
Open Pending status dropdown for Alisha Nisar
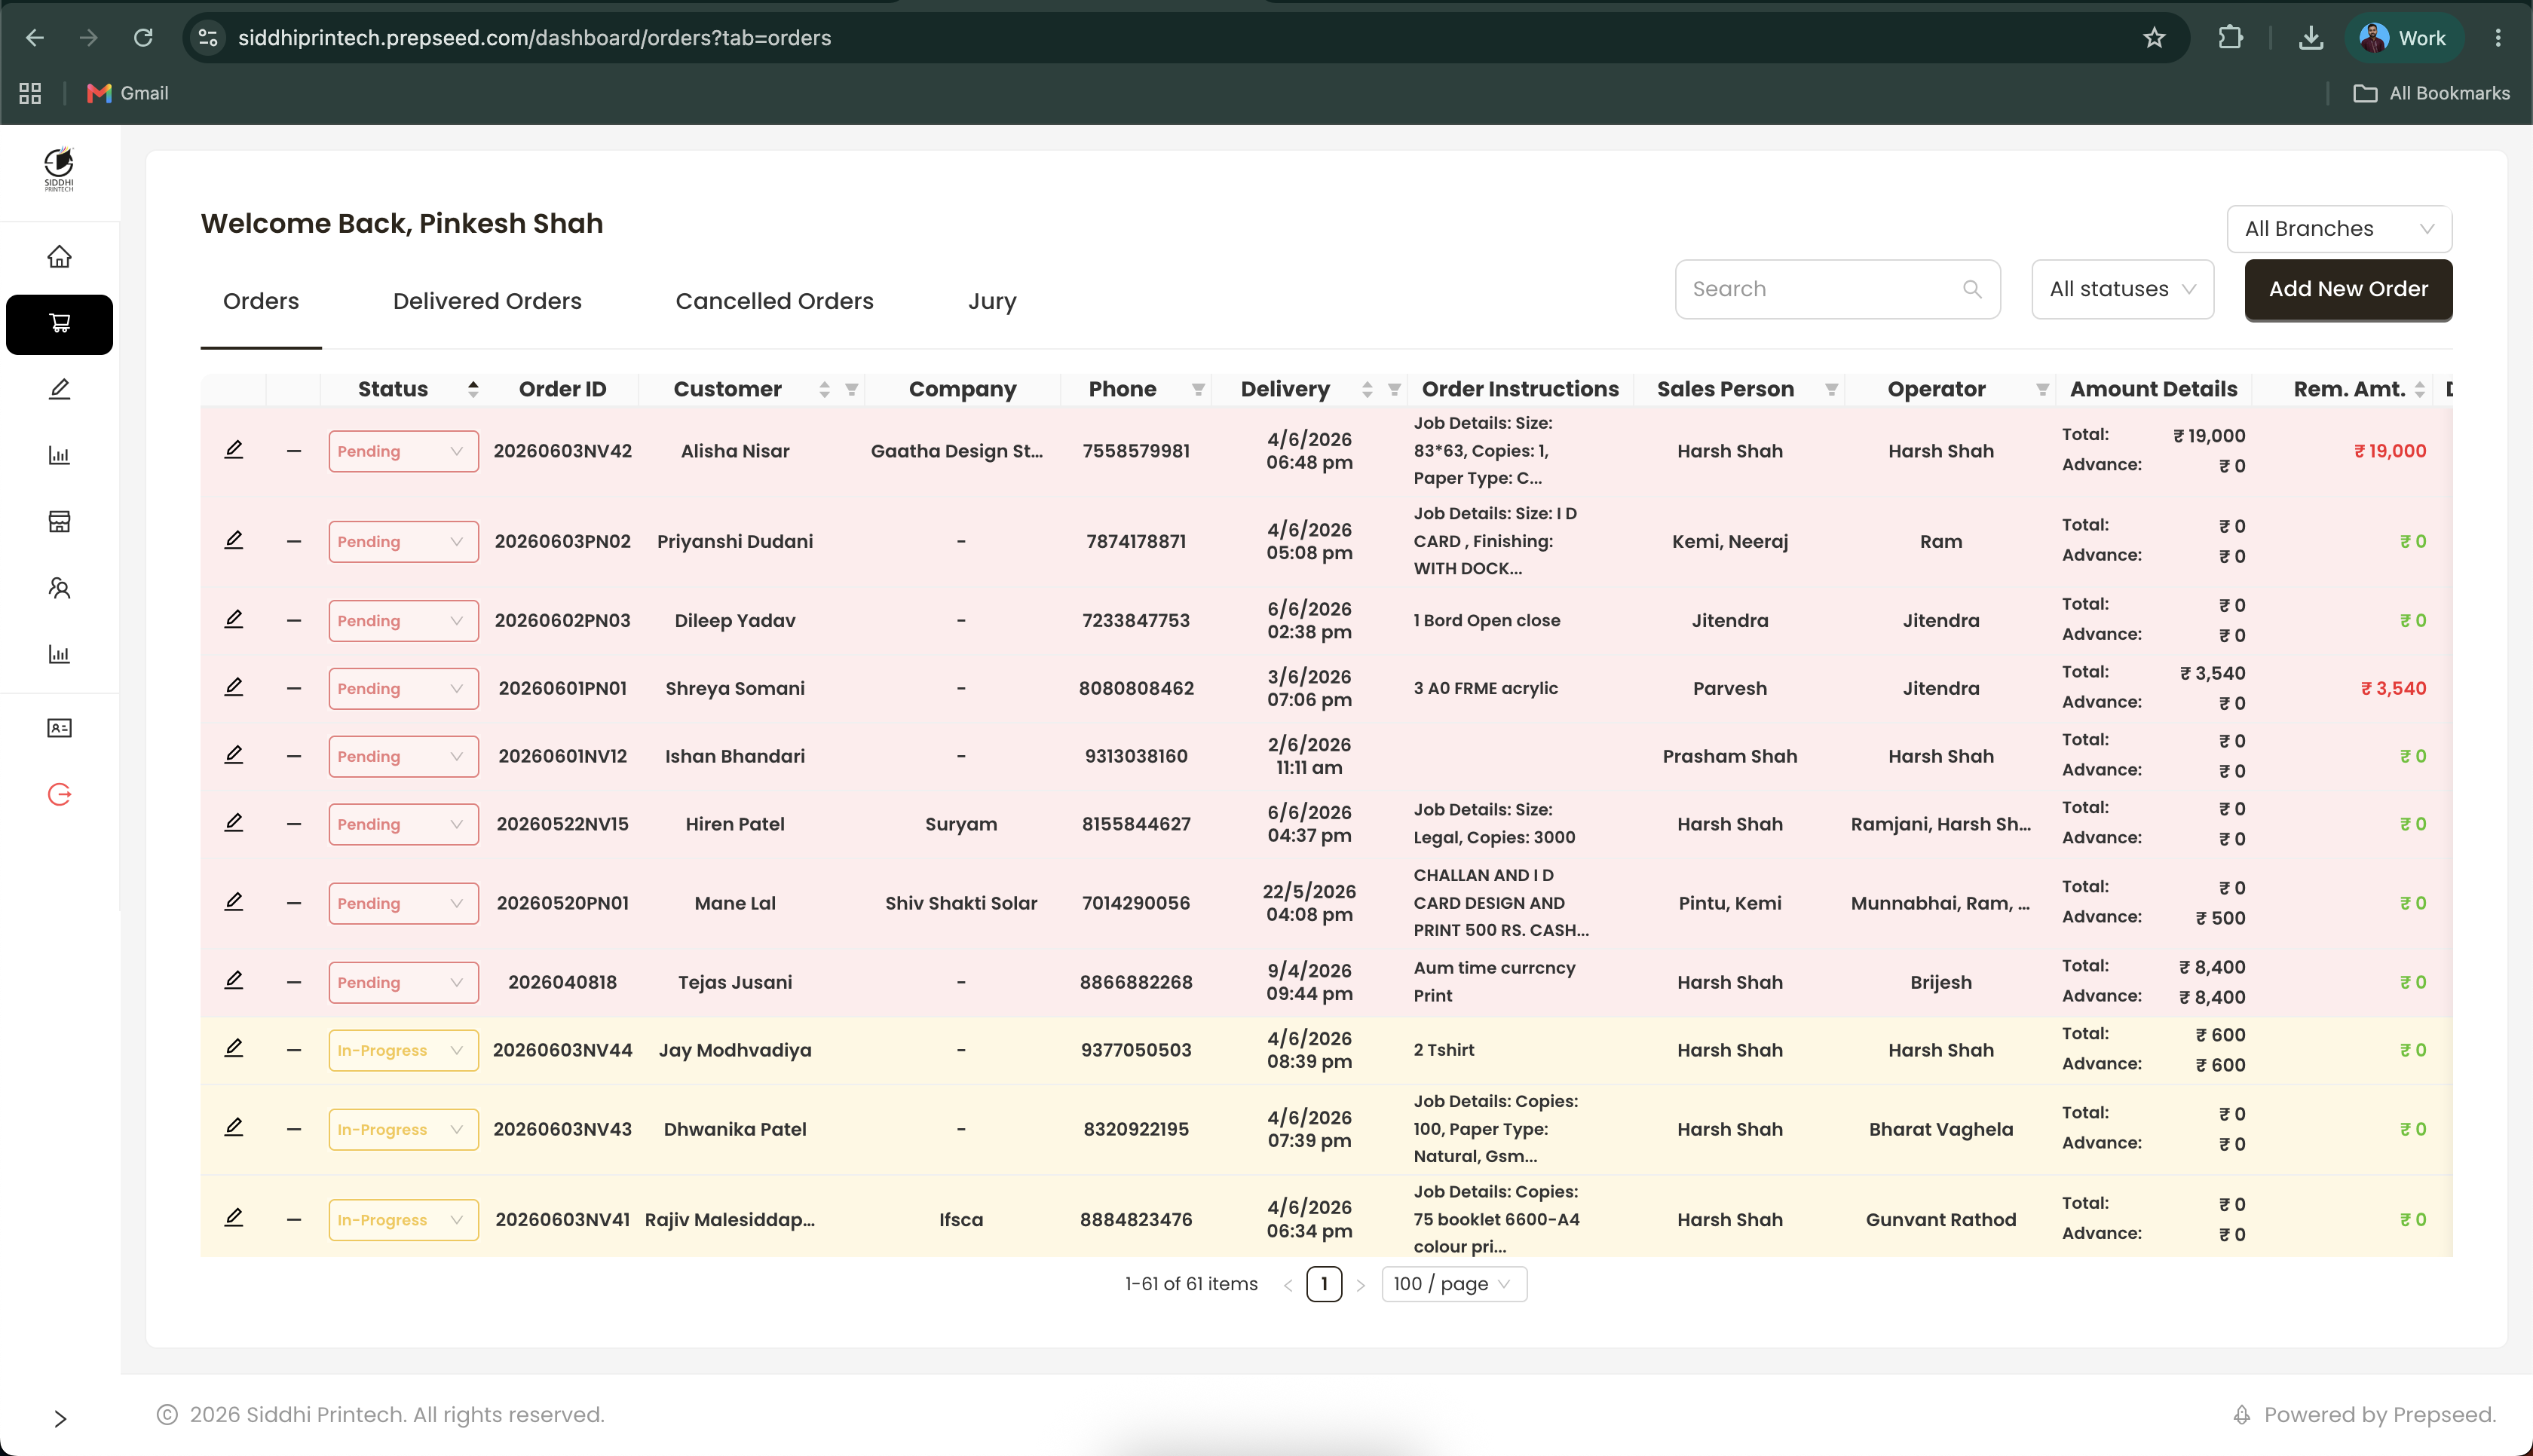403,451
